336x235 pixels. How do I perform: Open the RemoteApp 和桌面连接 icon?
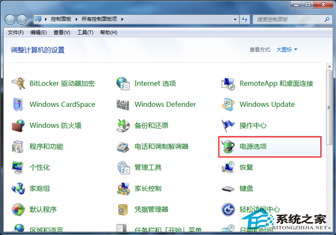point(228,83)
